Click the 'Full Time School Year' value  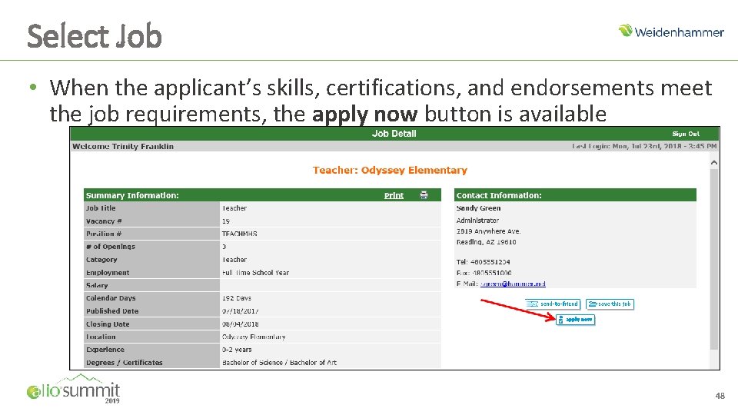click(x=255, y=272)
